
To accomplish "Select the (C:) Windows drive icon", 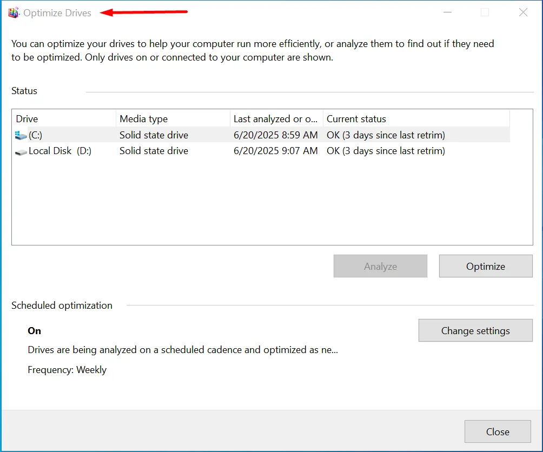I will [21, 135].
